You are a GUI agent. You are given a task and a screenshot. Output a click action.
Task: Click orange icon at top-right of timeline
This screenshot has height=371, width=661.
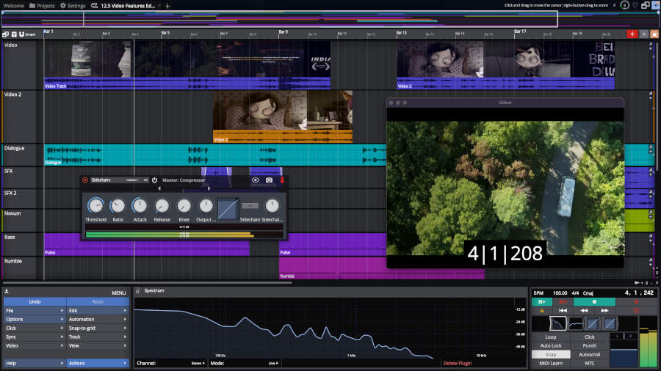coord(654,34)
